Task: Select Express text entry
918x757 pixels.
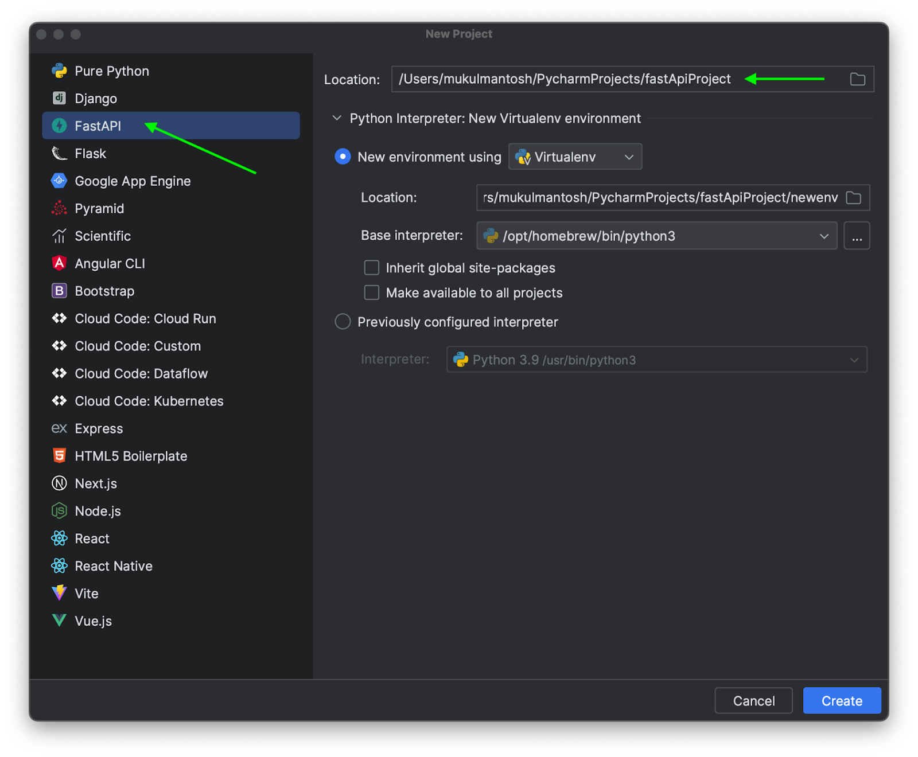Action: click(x=99, y=429)
